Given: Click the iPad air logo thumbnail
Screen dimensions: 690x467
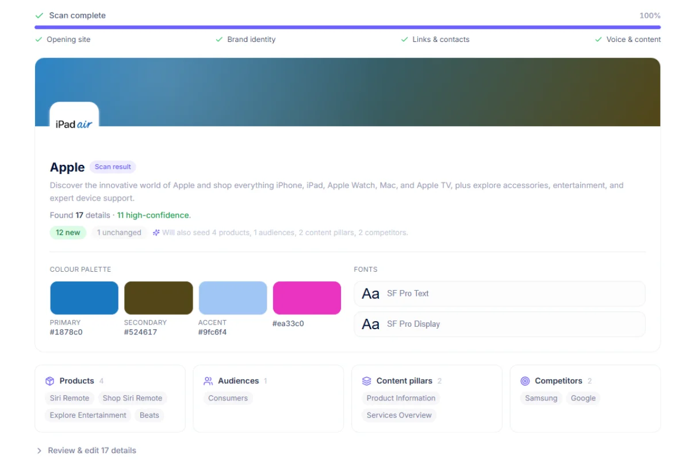Looking at the screenshot, I should coord(74,114).
